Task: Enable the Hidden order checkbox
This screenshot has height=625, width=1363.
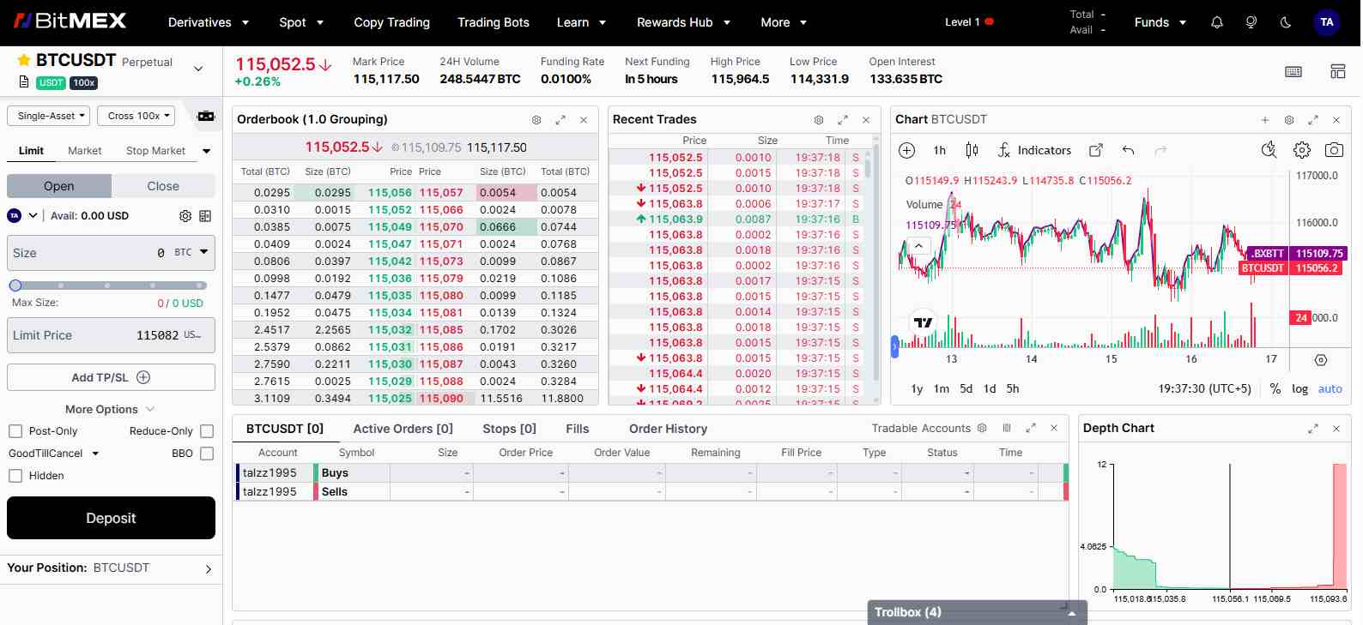Action: pyautogui.click(x=15, y=476)
